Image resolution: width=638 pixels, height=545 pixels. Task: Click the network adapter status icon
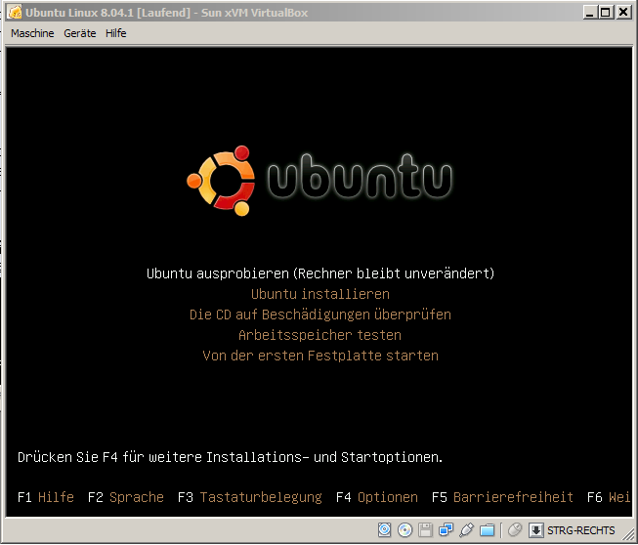[446, 529]
